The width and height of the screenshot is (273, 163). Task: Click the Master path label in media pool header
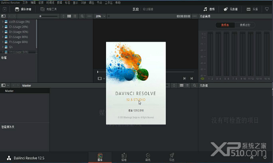coord(27,86)
